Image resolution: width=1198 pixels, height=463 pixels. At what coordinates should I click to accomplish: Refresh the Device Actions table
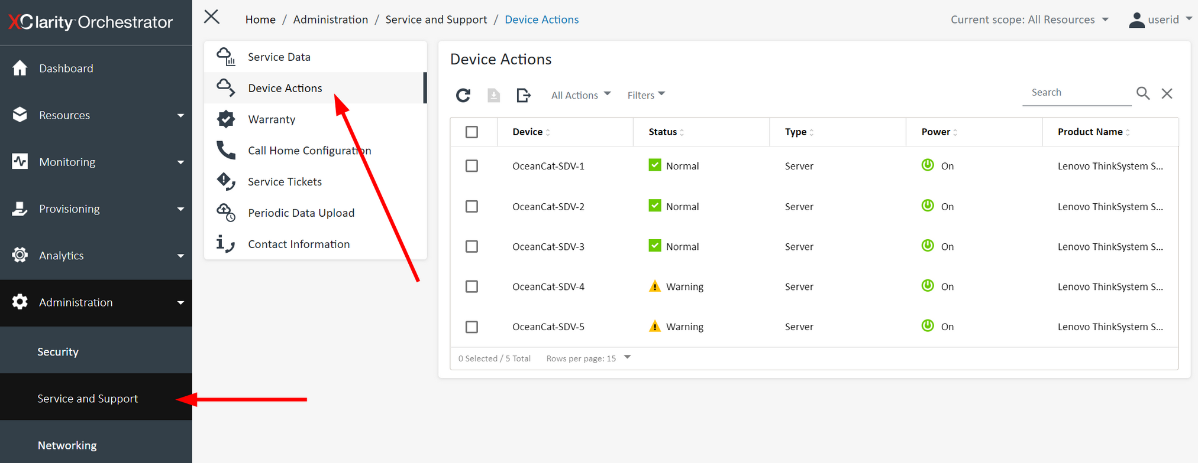[x=463, y=95]
